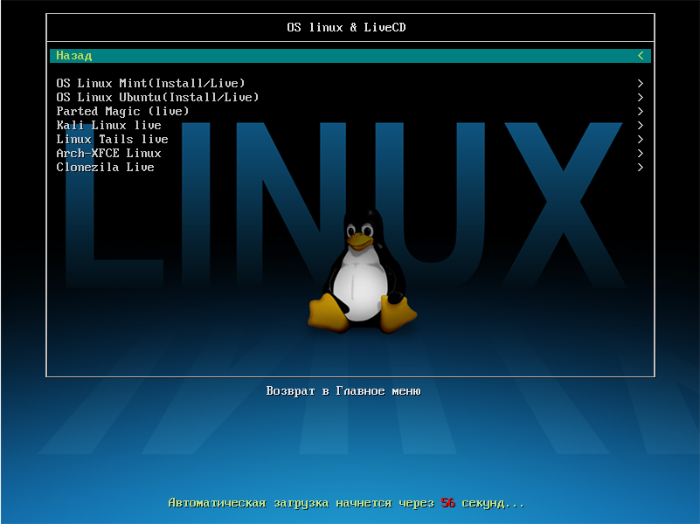Choose the Clonezila Live entry
This screenshot has height=524, width=700.
(x=105, y=168)
